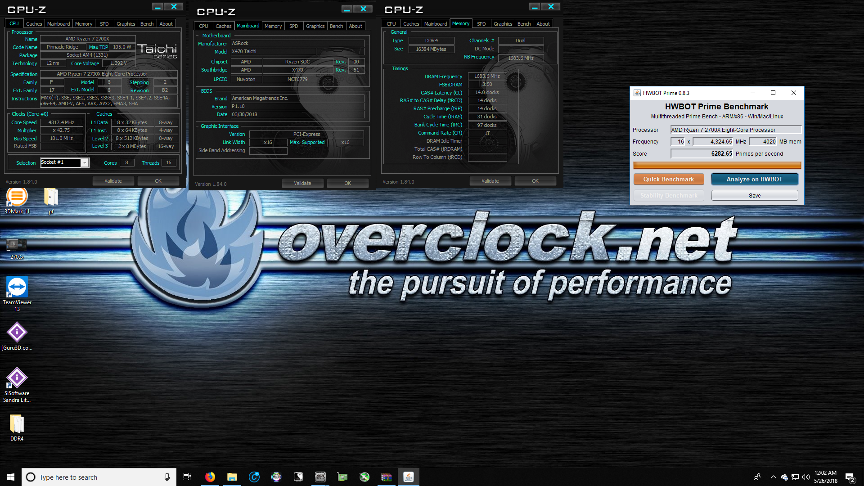
Task: Open the Windows Start menu
Action: pos(11,477)
